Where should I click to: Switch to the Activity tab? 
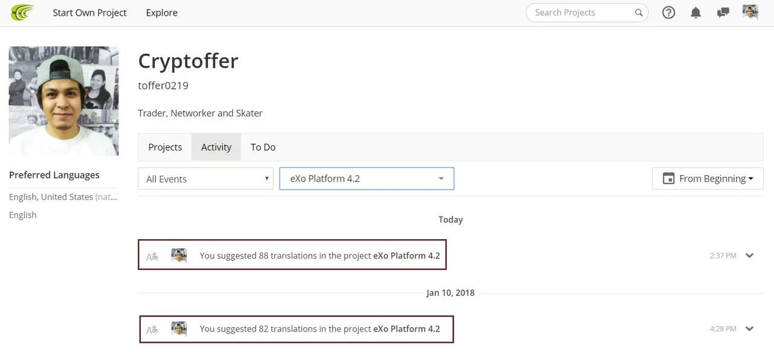(216, 147)
